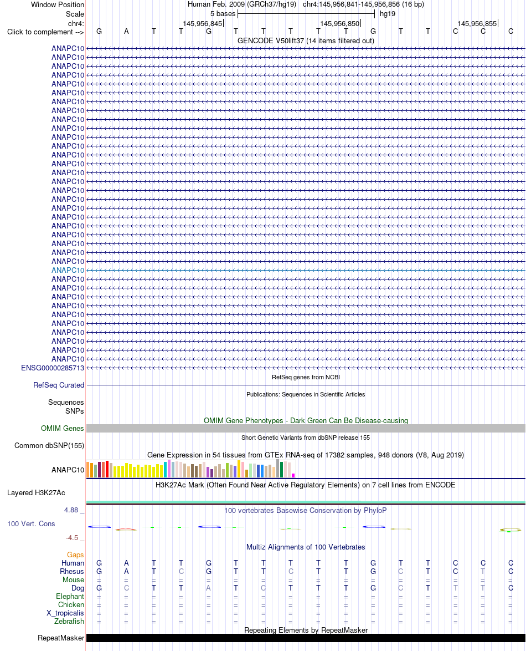Open the 'GENCODE V50lift37 (14 items filtered out)' track title

pyautogui.click(x=306, y=40)
